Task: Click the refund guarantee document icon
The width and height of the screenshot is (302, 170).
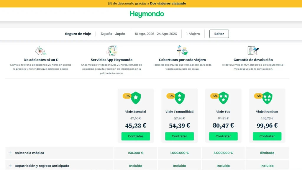Action: coord(253,50)
